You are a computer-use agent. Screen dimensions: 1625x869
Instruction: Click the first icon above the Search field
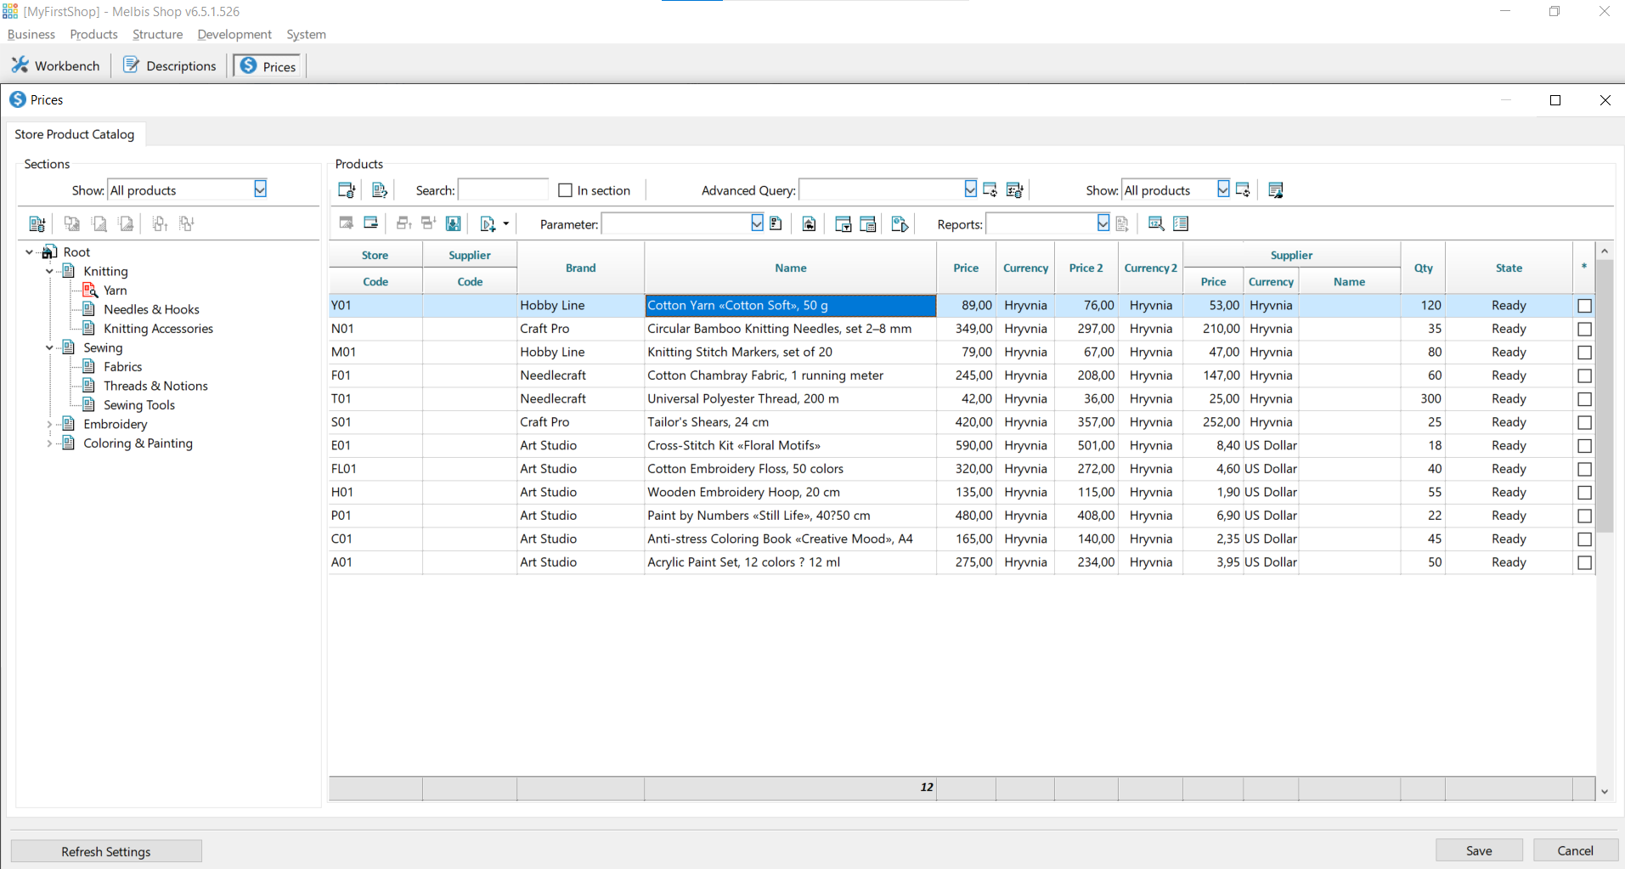click(347, 190)
